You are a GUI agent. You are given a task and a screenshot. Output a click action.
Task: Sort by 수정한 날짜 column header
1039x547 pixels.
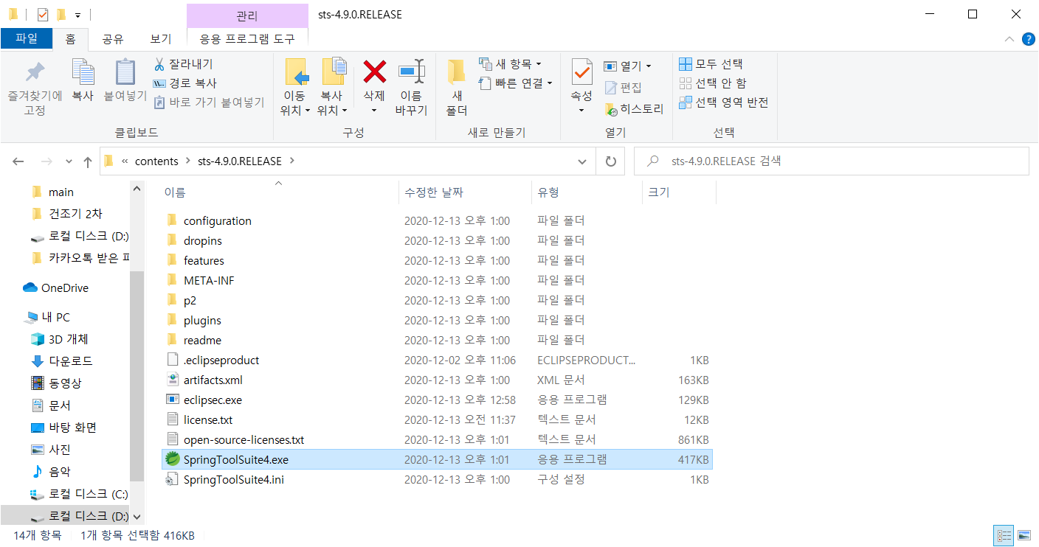tap(433, 192)
